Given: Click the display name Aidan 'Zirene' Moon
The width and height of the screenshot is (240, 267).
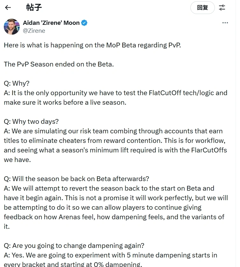Looking at the screenshot, I should coord(51,23).
